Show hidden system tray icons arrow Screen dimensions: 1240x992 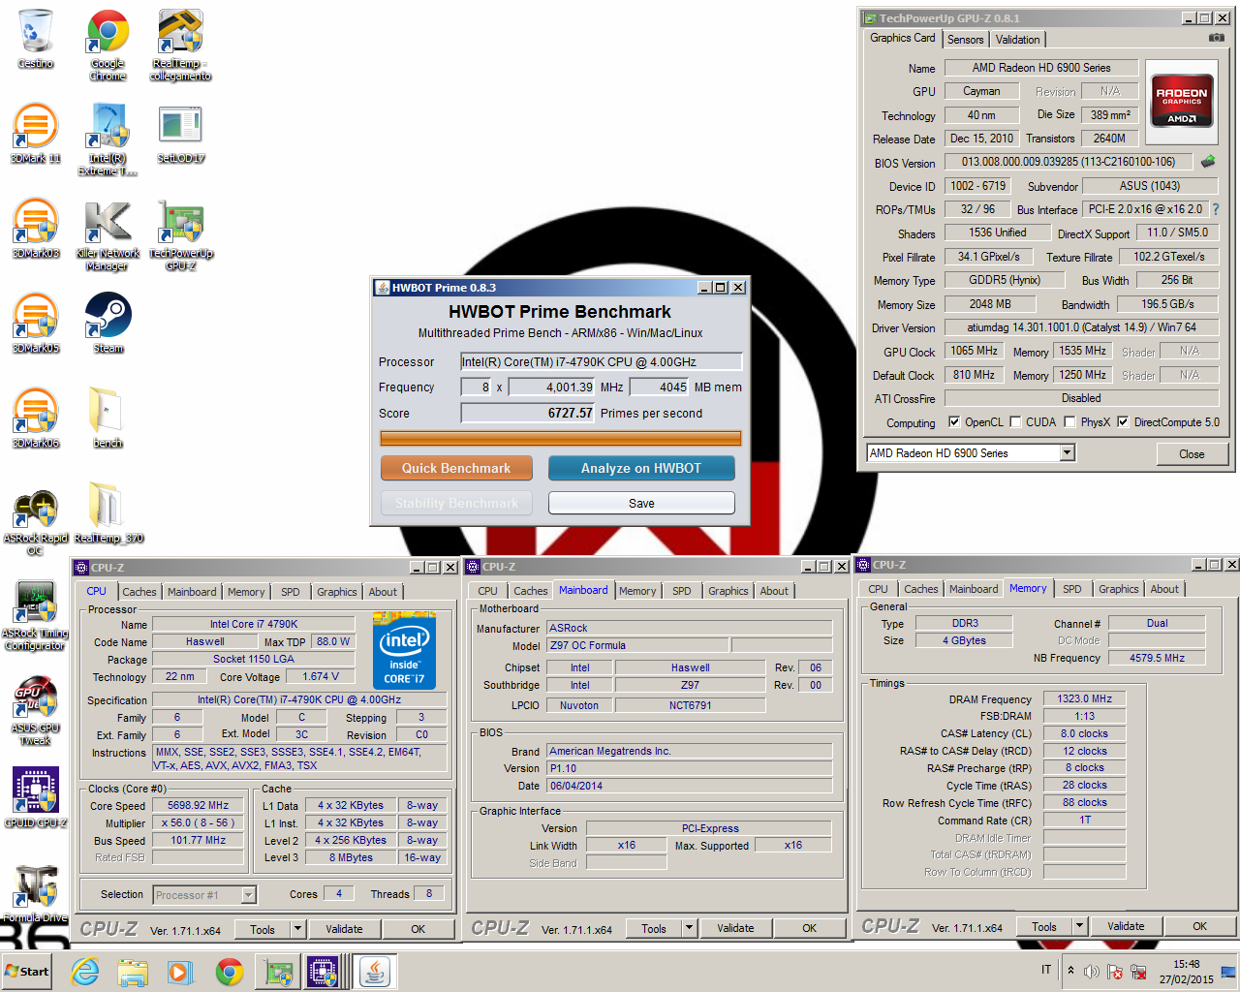[1070, 970]
